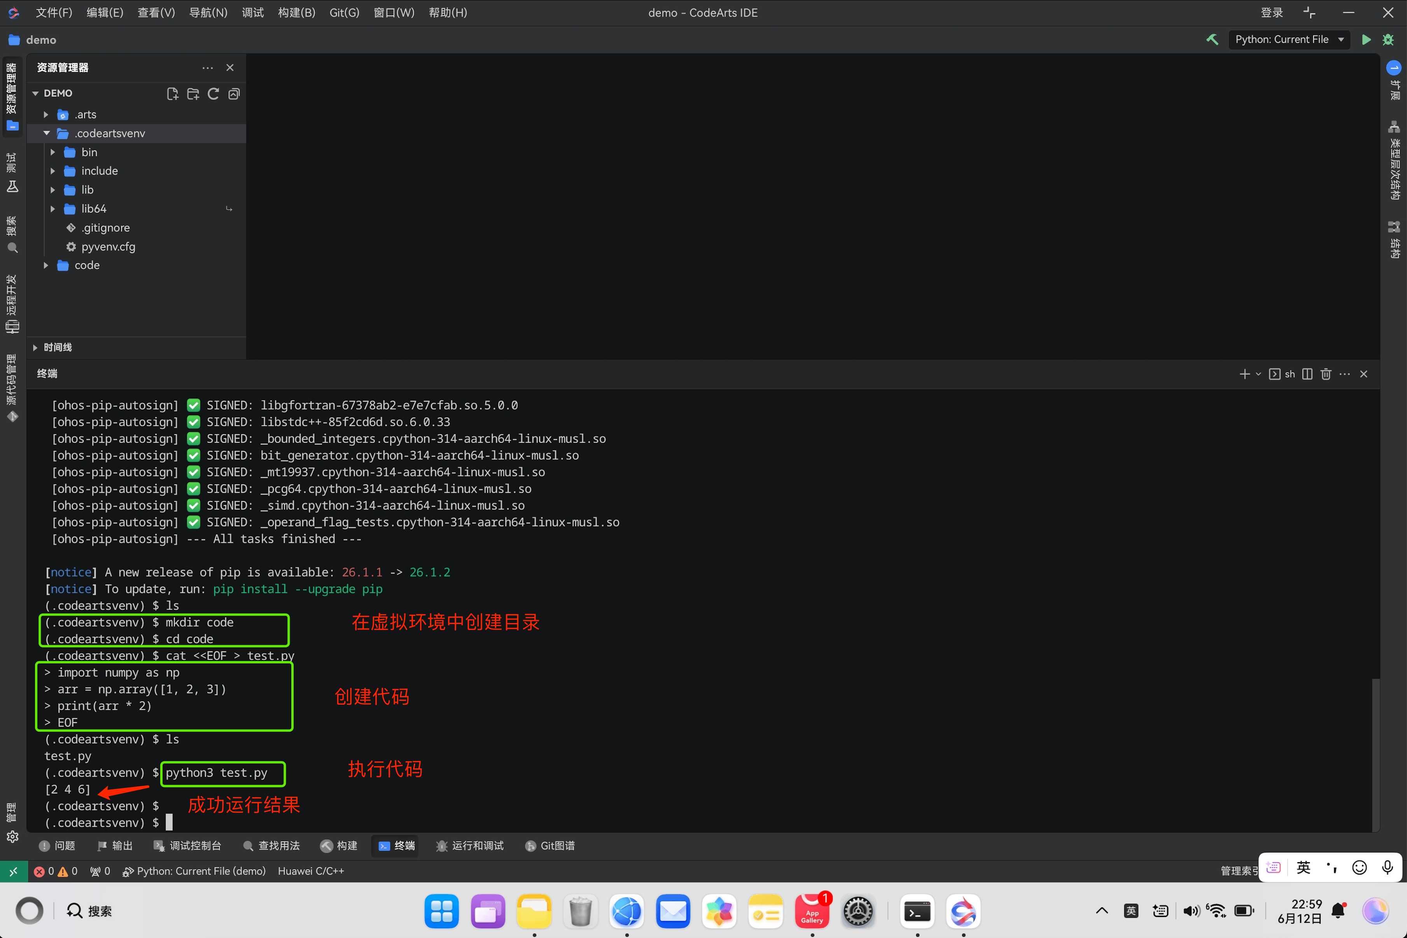
Task: Open the explorer more actions ellipsis
Action: 208,68
